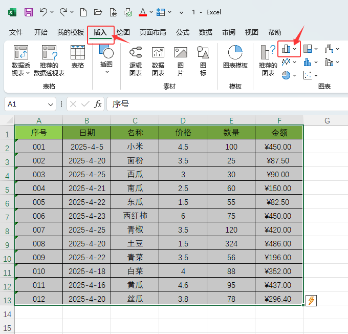Image resolution: width=348 pixels, height=334 pixels.
Task: Click the Quick Analysis button below table
Action: 311,300
